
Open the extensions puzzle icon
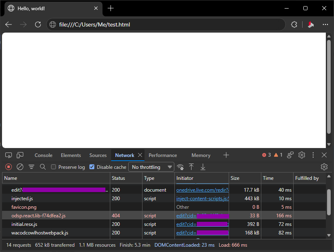pos(294,24)
